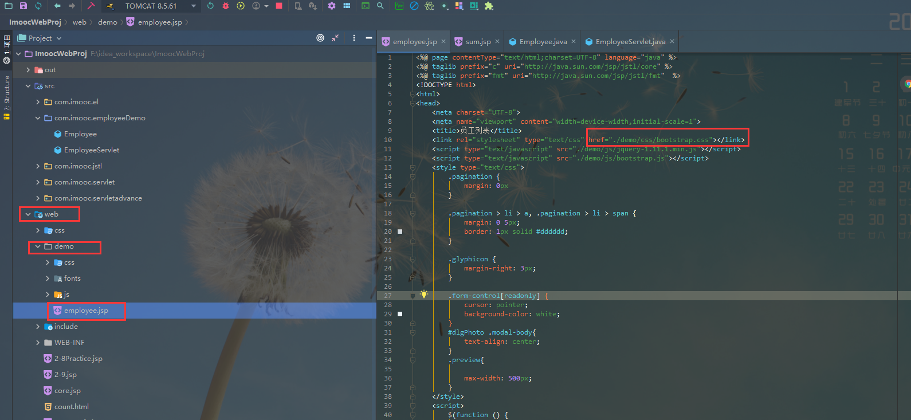Close the Employee.java tab

[574, 41]
